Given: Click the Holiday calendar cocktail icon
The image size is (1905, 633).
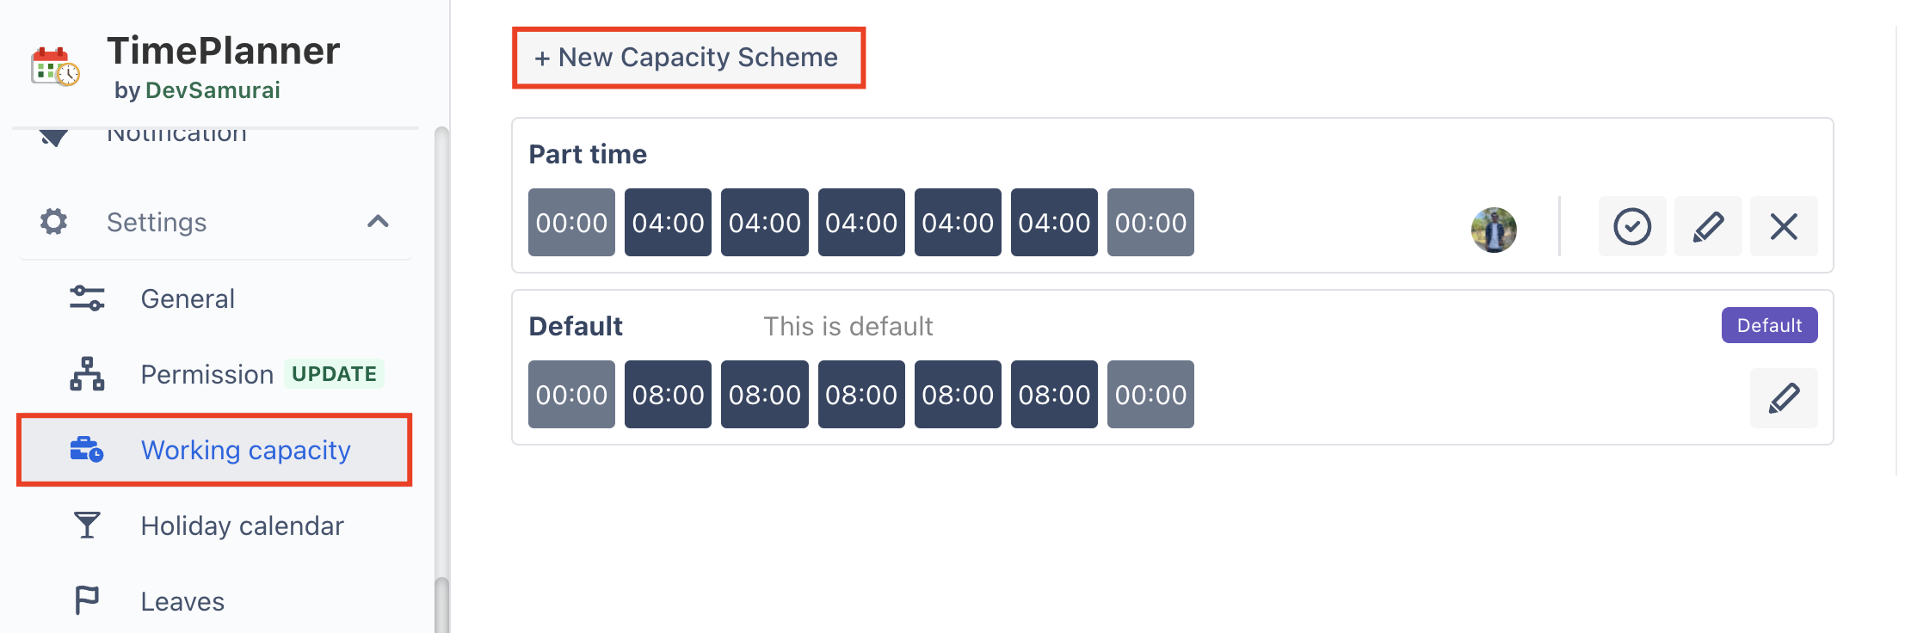Looking at the screenshot, I should 87,525.
